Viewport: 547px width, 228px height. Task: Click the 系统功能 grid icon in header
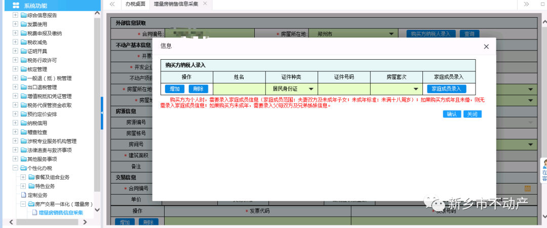pos(16,6)
